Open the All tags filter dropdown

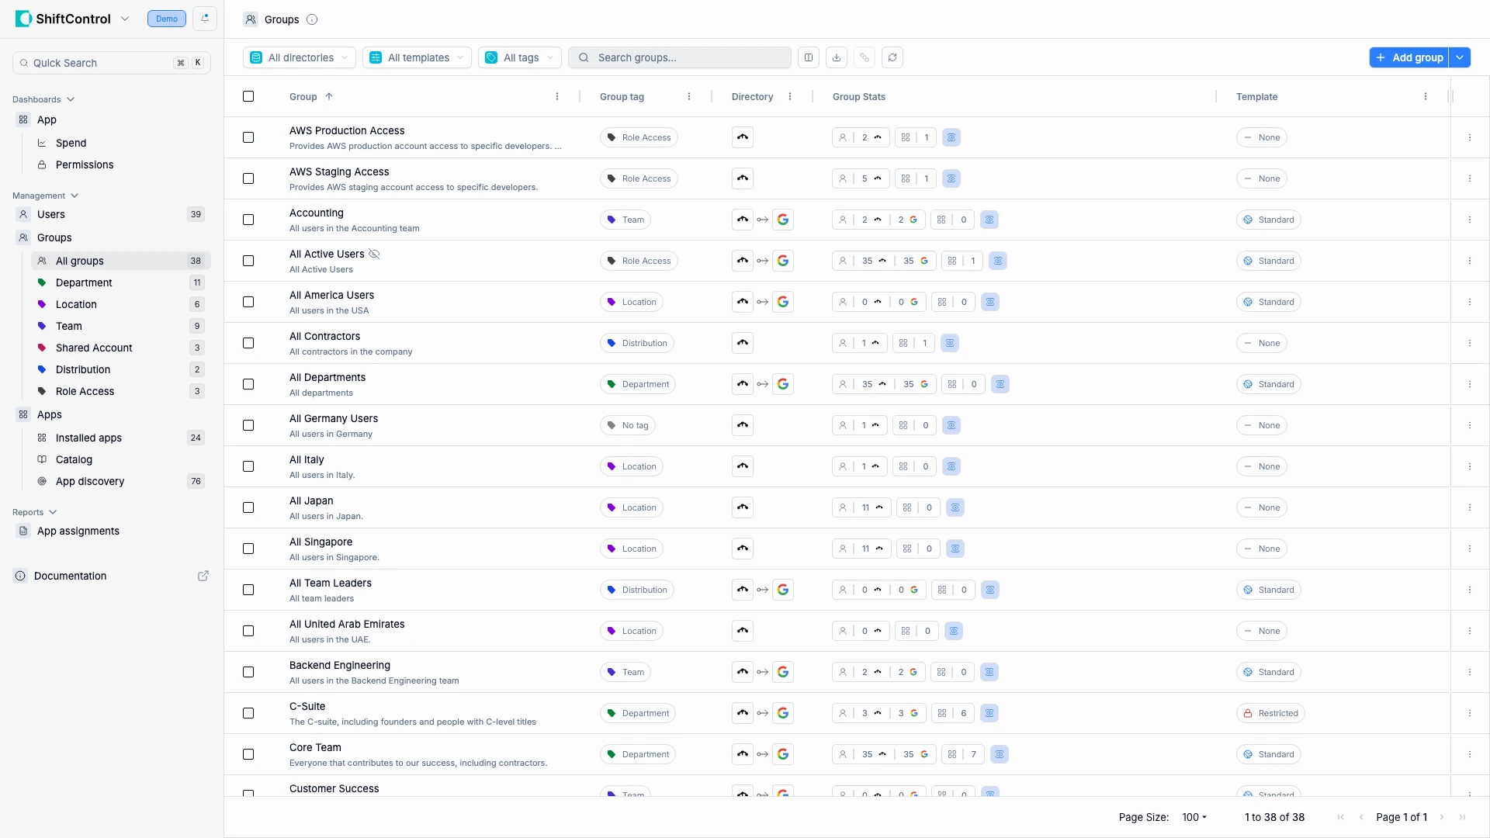point(519,57)
